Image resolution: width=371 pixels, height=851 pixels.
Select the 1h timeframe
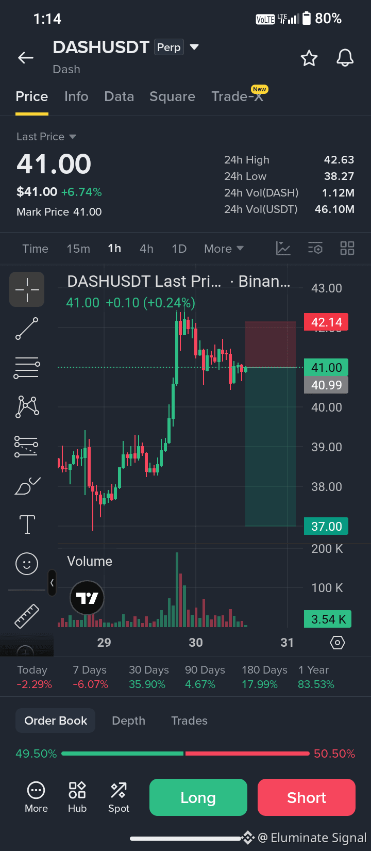click(x=114, y=249)
